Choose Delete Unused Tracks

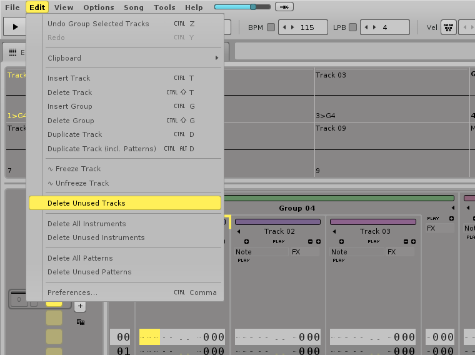(x=125, y=203)
